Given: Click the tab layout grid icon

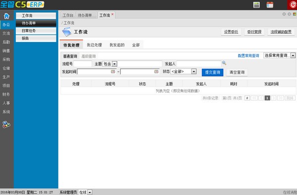Looking at the screenshot, I should point(295,14).
